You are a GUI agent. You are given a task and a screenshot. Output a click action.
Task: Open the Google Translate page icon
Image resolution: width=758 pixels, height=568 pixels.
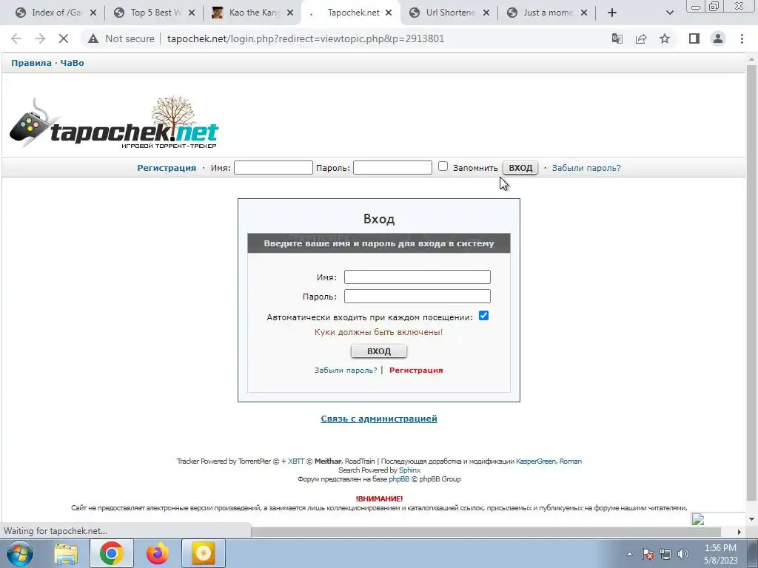(x=617, y=38)
